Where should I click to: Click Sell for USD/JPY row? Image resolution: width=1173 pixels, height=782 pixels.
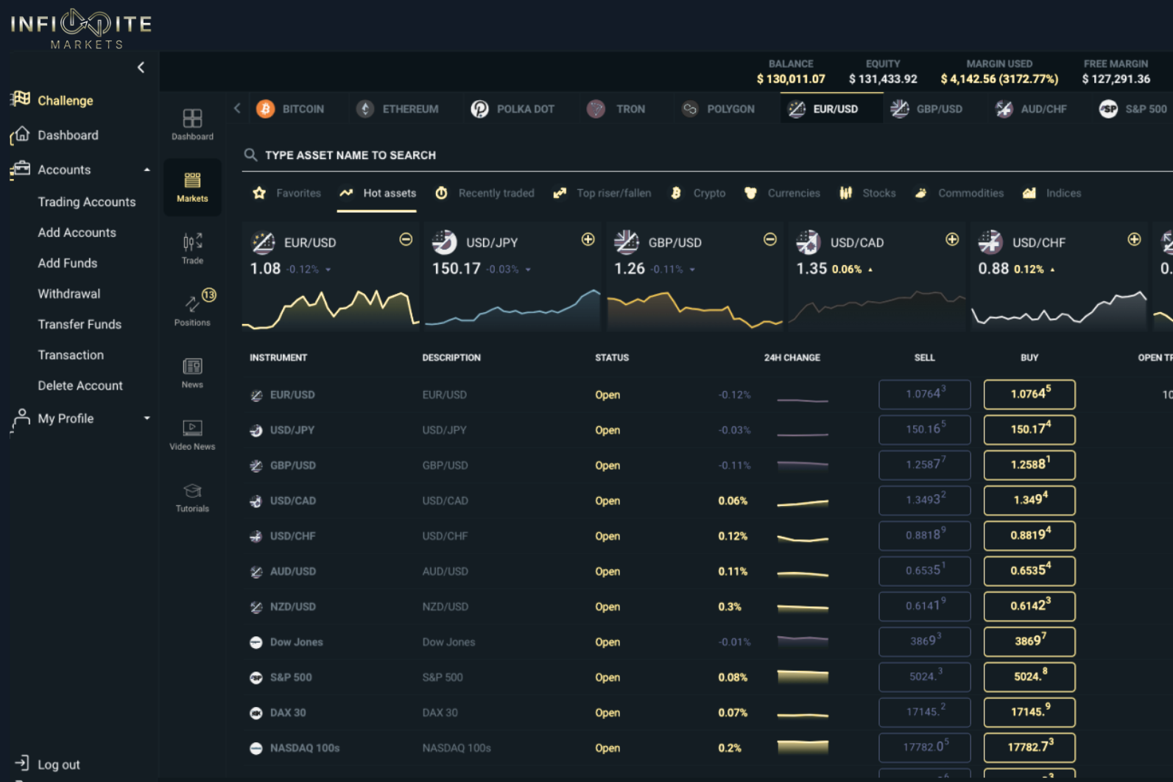point(925,430)
